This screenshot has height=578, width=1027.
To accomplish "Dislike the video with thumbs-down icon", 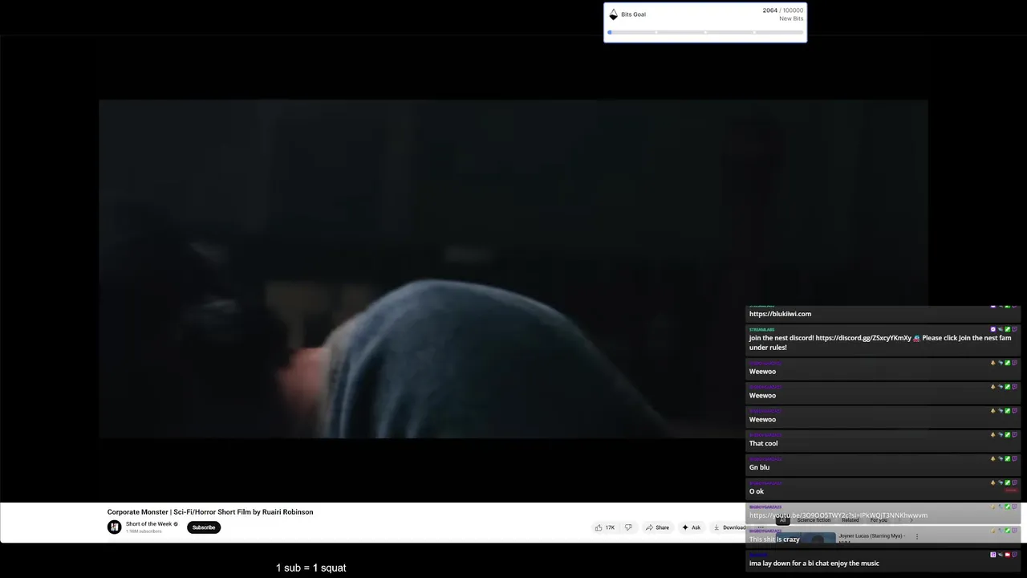I will [628, 527].
